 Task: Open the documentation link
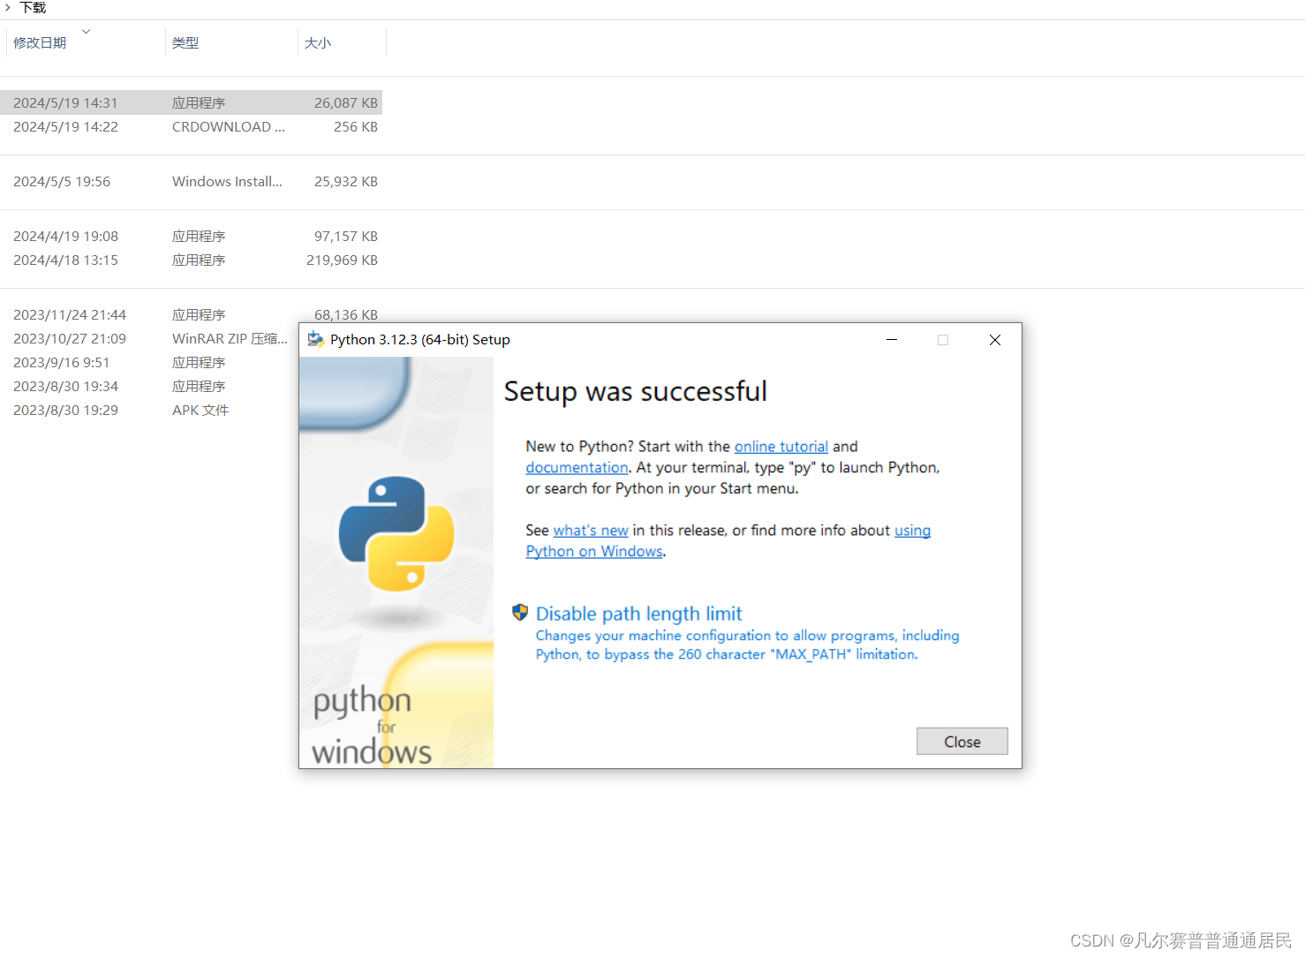(577, 468)
